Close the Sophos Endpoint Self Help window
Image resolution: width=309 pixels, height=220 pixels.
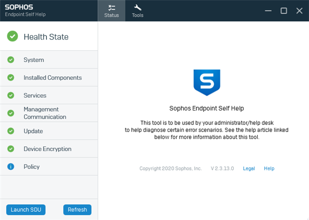tap(299, 11)
